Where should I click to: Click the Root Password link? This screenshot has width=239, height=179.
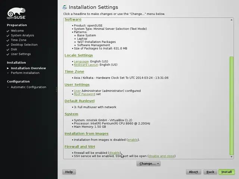coord(85,94)
